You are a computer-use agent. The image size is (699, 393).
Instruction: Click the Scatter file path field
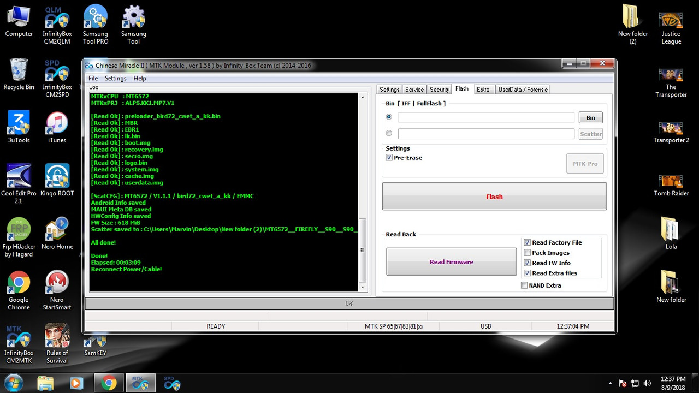[x=486, y=134]
